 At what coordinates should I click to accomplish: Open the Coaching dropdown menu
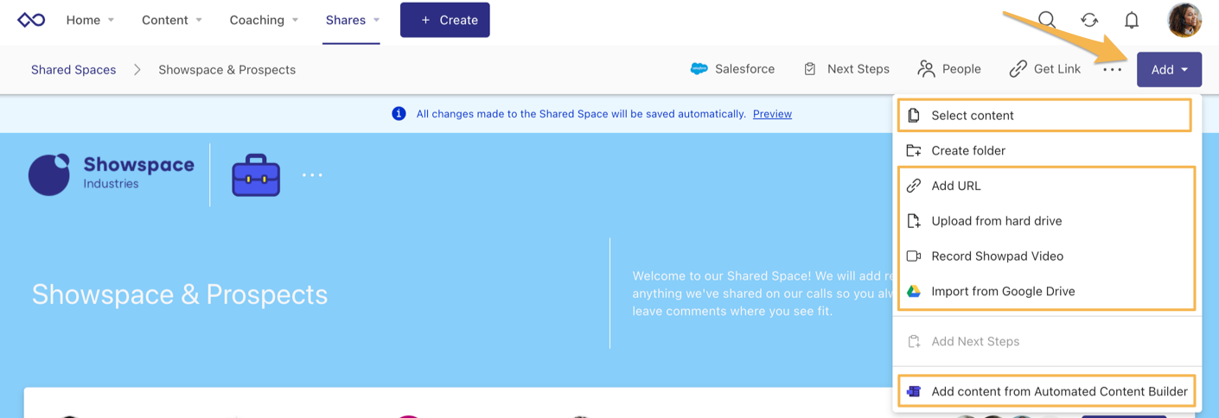click(264, 20)
